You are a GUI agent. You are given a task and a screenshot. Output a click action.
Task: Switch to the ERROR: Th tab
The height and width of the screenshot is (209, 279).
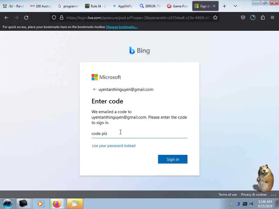click(x=150, y=6)
